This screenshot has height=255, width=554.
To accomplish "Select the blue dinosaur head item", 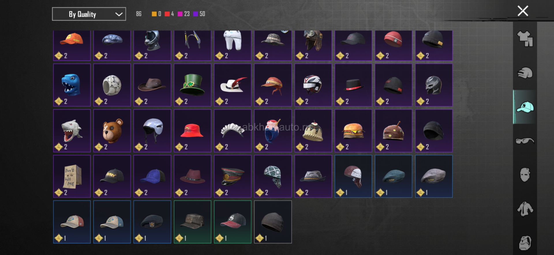I will (72, 85).
